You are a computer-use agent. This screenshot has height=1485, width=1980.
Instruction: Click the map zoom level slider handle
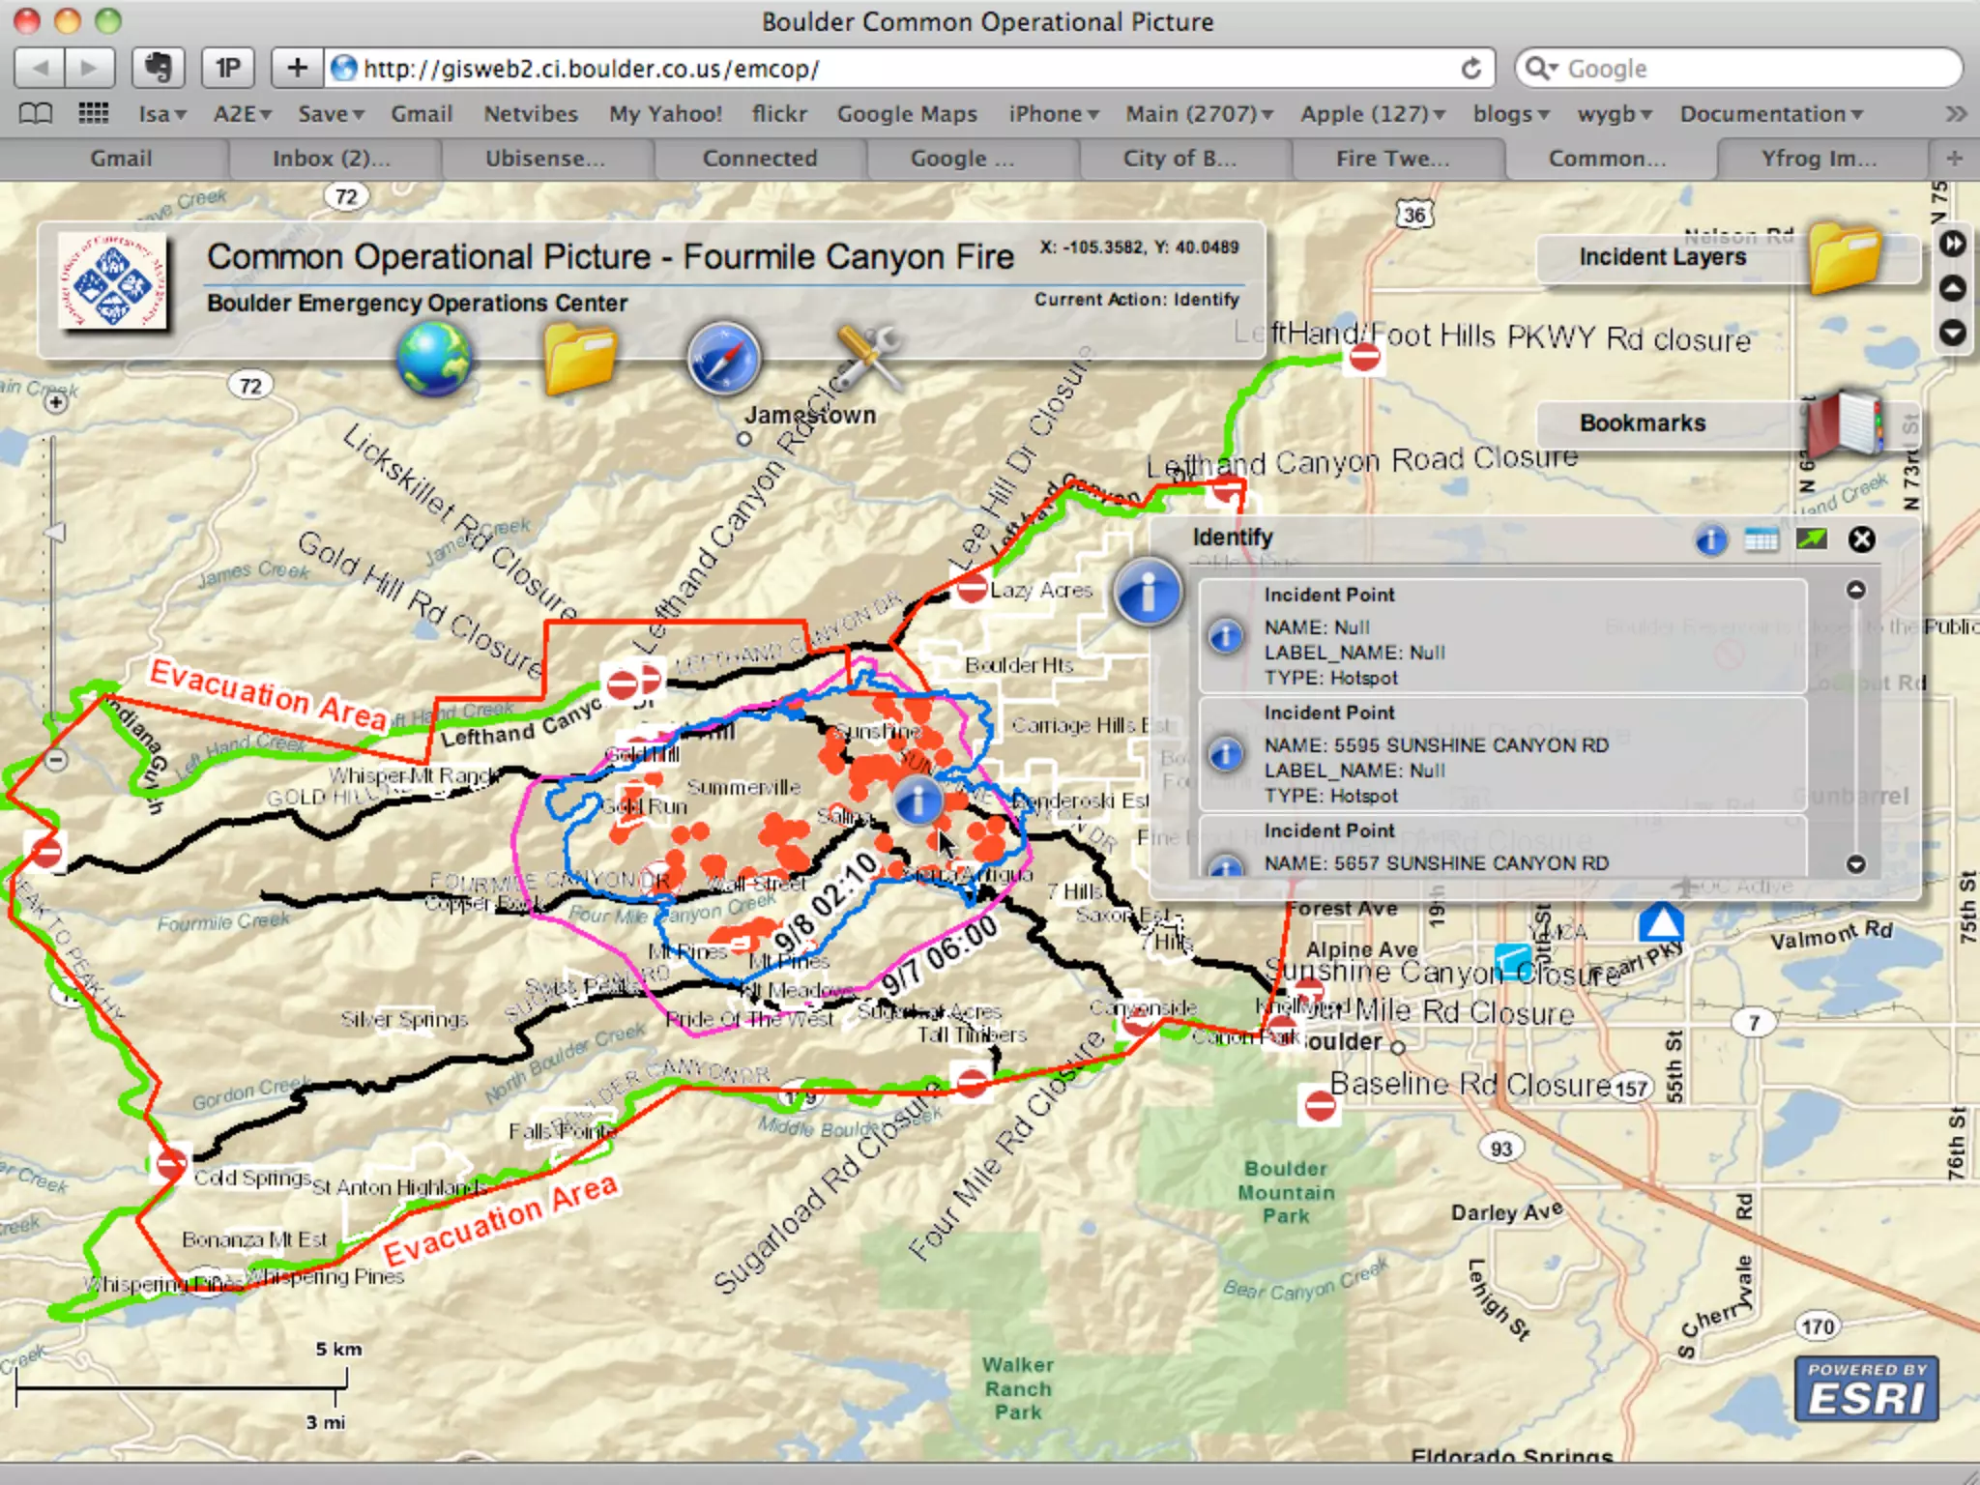pos(56,533)
